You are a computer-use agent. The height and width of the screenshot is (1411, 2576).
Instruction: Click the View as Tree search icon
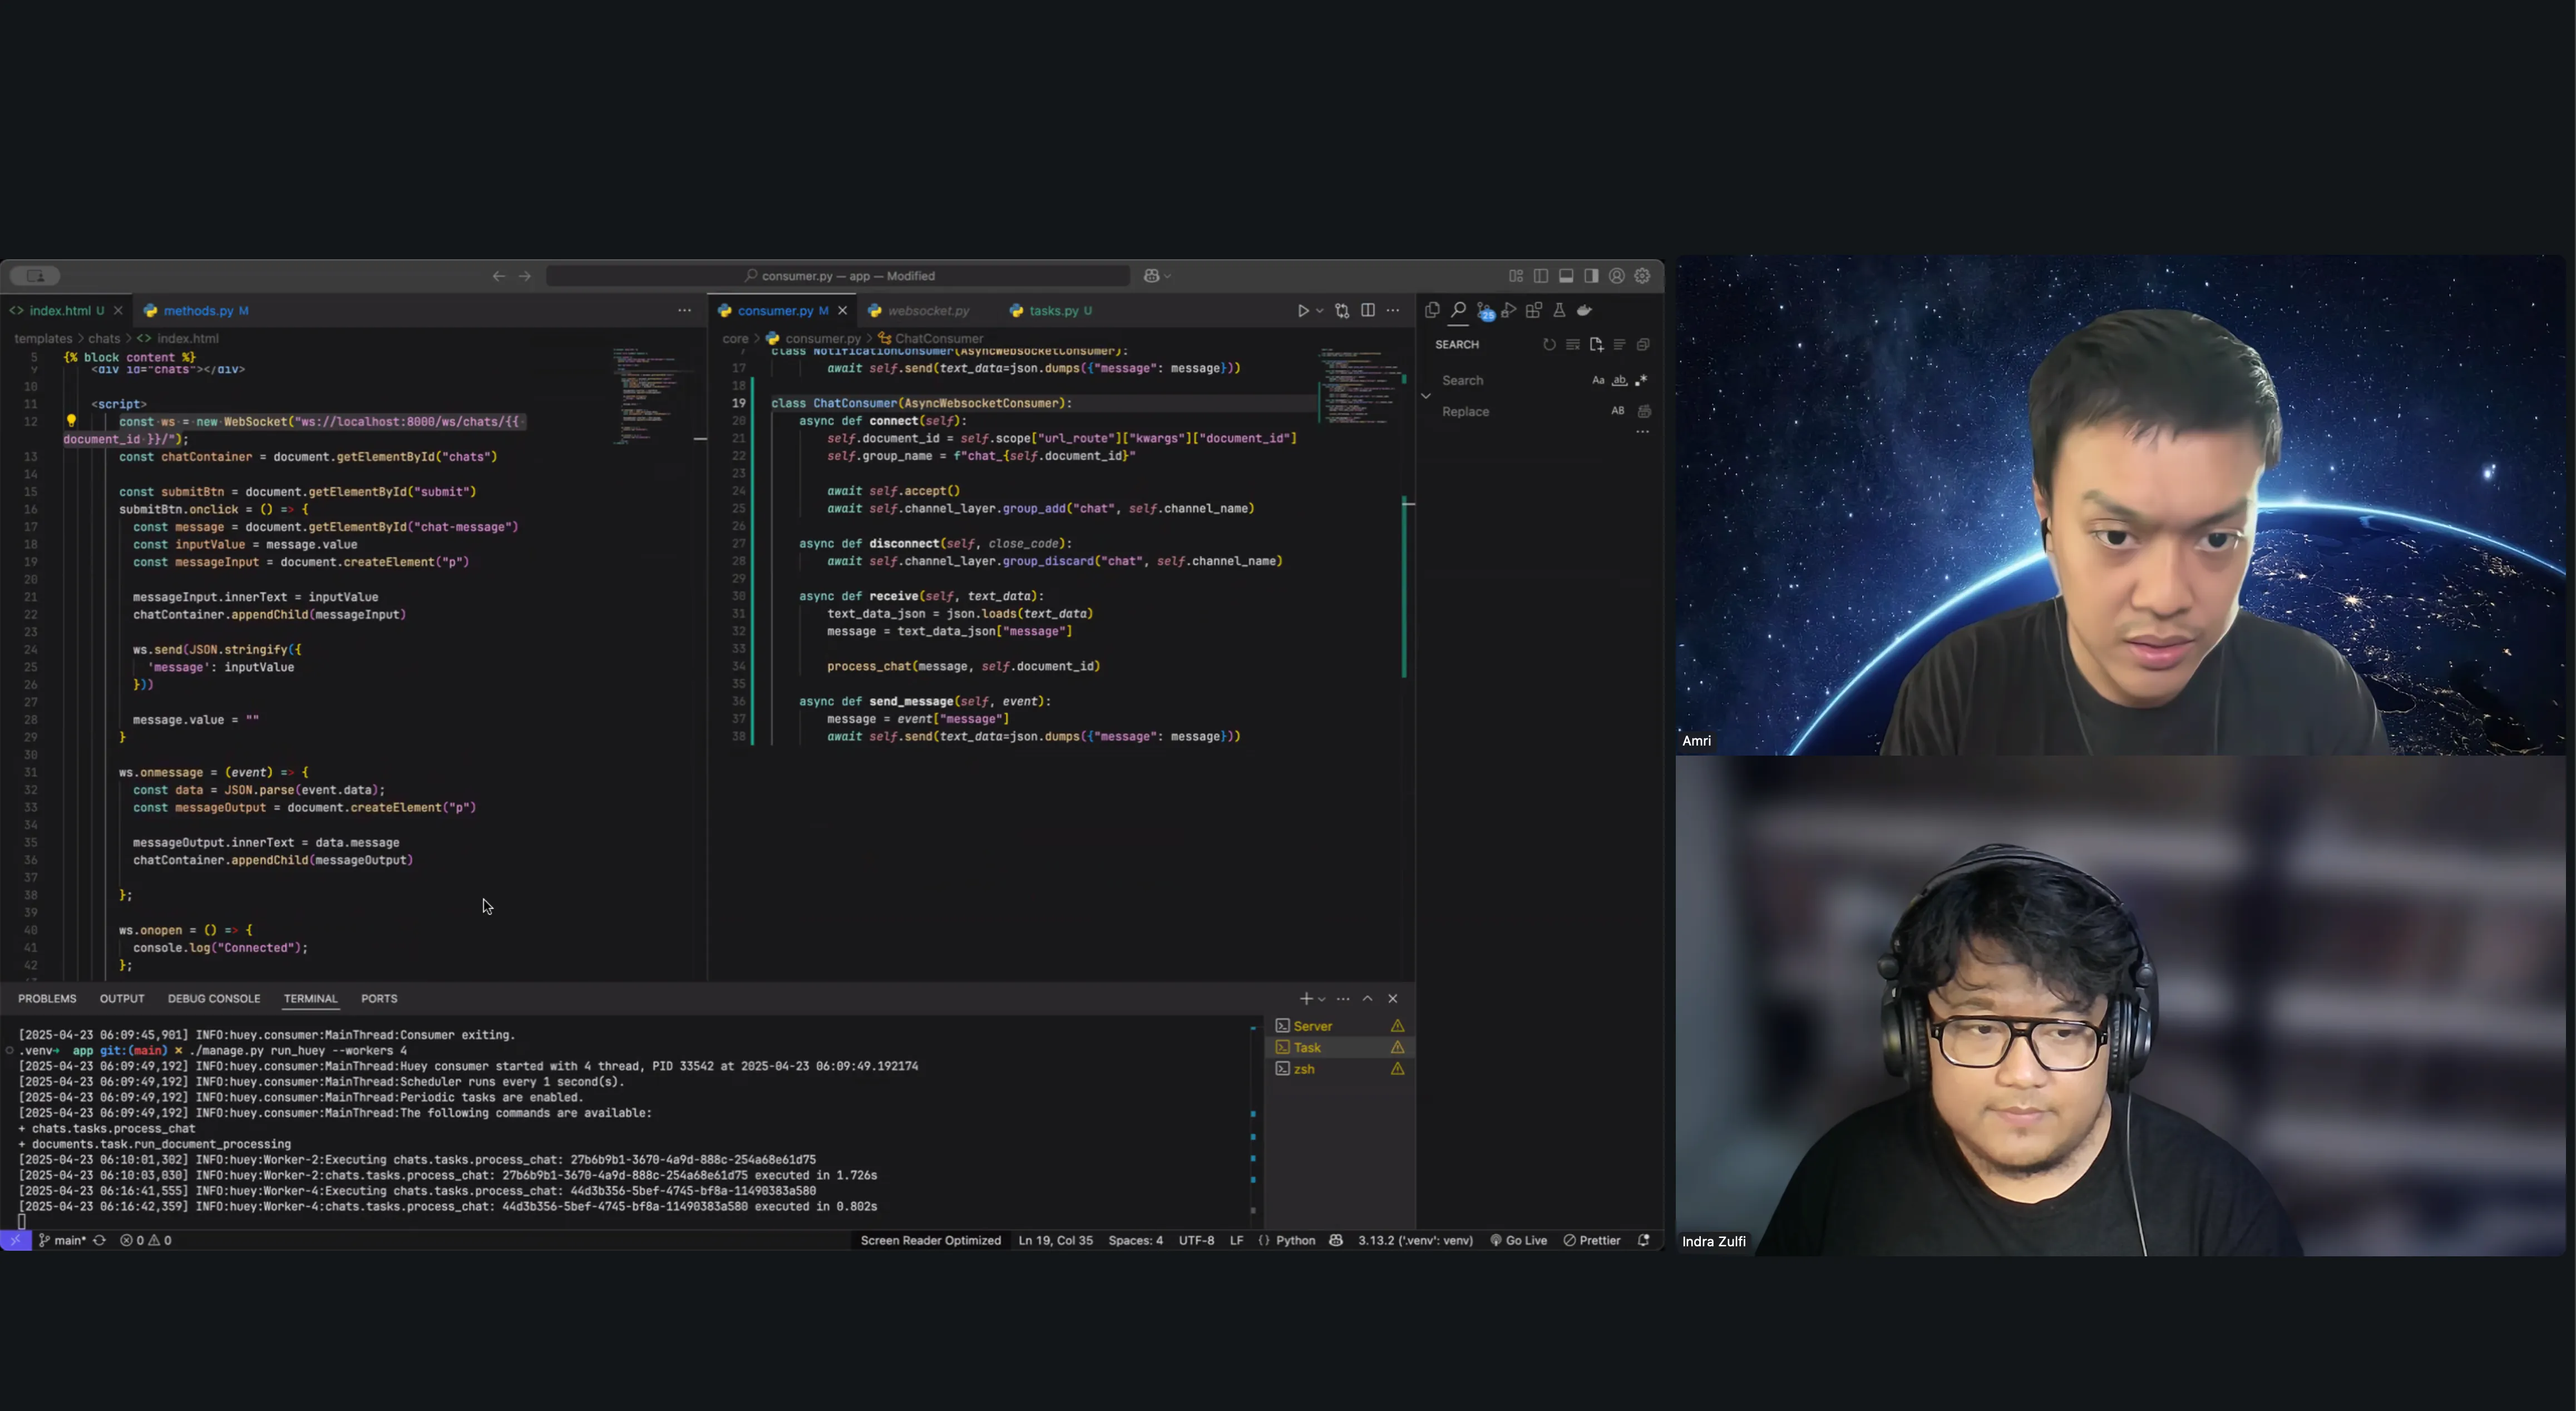click(x=1619, y=344)
